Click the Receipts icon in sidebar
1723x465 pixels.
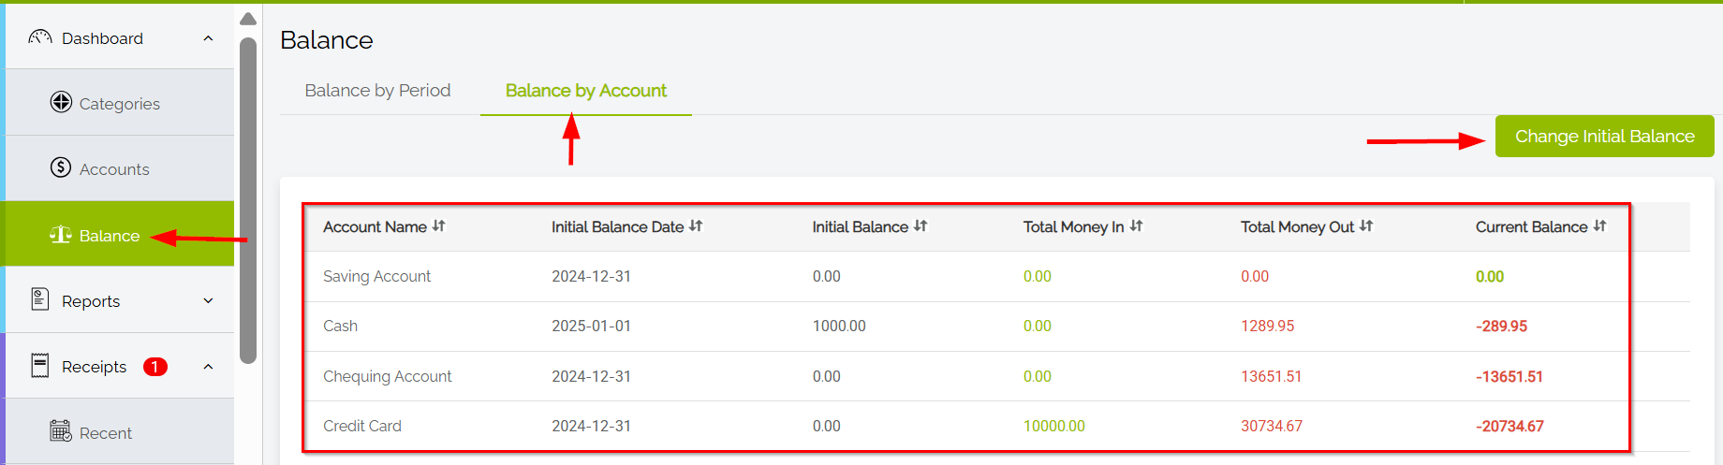(40, 366)
